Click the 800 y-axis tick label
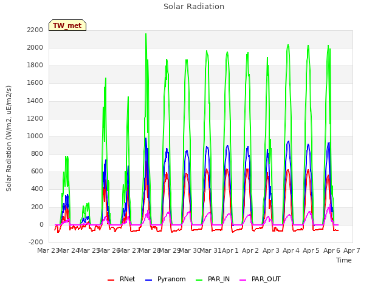Viewport: 389px width, 291px height. point(37,153)
